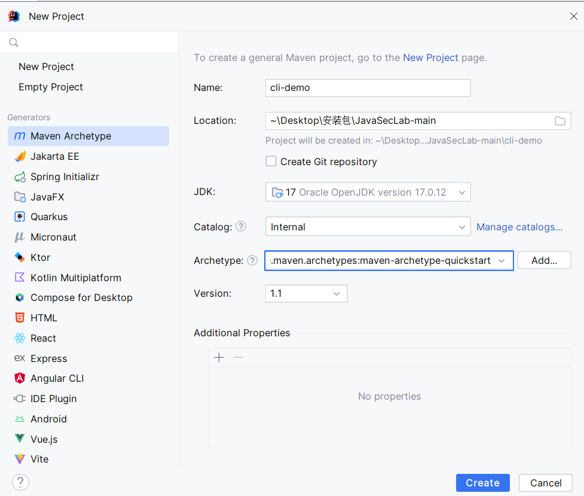Click the Jakarta EE sail icon
Image resolution: width=584 pixels, height=496 pixels.
pyautogui.click(x=20, y=156)
